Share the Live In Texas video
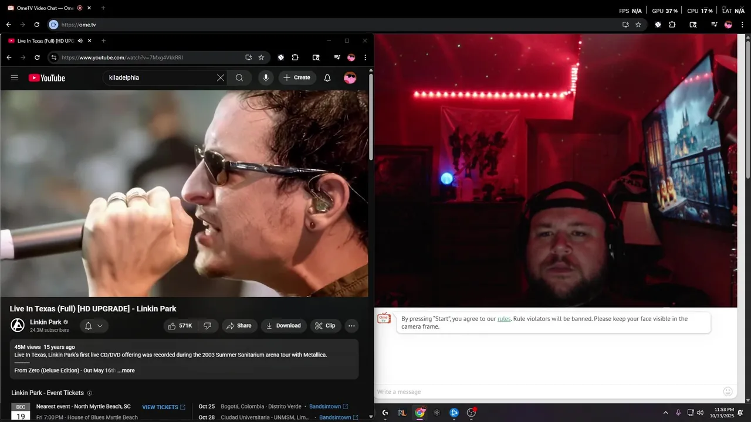 (x=239, y=326)
